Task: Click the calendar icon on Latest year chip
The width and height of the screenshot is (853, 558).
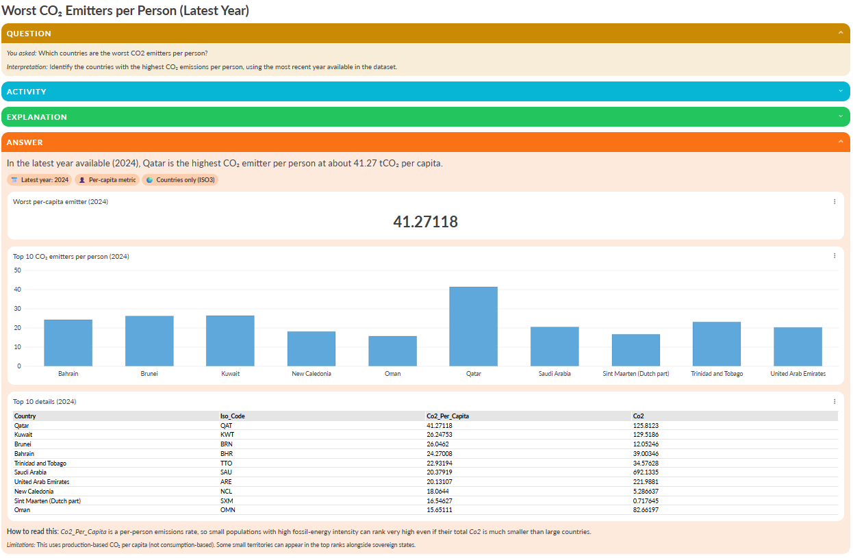Action: [x=14, y=180]
